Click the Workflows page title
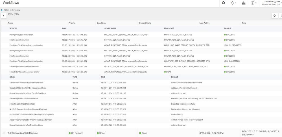This screenshot has width=282, height=137. 11,3
